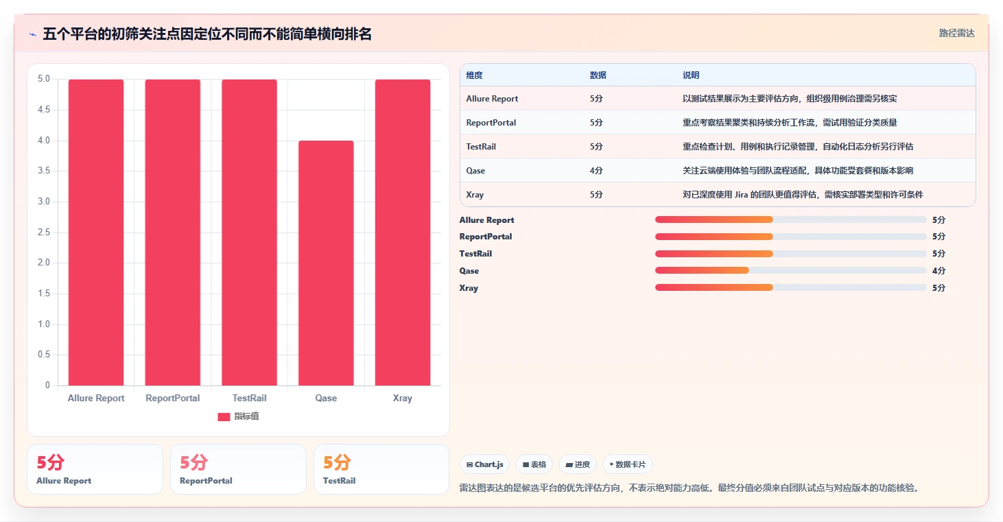Image resolution: width=1003 pixels, height=522 pixels.
Task: Click the footnote starting with 雷达图表达的是
Action: pyautogui.click(x=689, y=488)
